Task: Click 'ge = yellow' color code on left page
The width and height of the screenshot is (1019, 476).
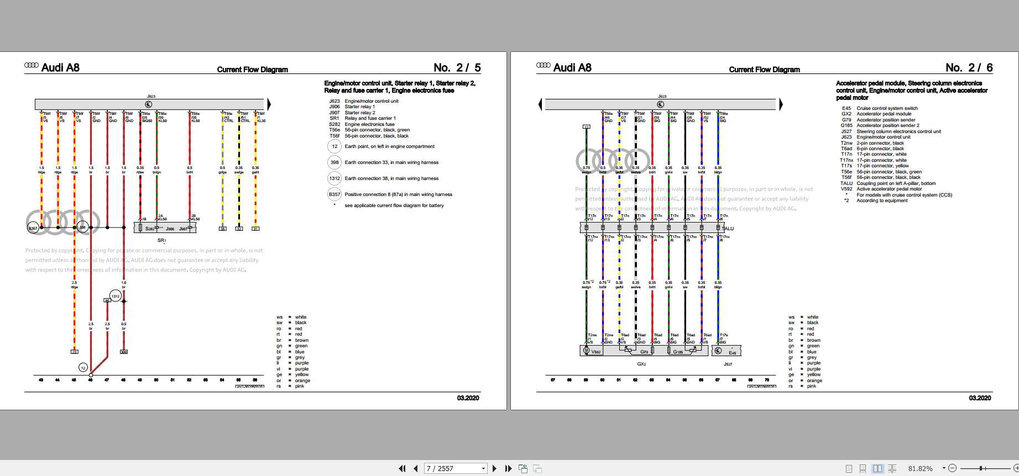Action: click(x=292, y=374)
